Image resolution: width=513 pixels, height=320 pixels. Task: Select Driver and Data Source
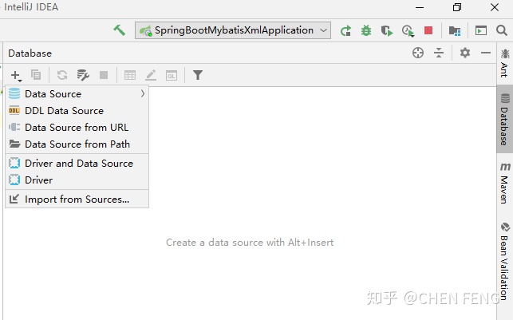(77, 164)
